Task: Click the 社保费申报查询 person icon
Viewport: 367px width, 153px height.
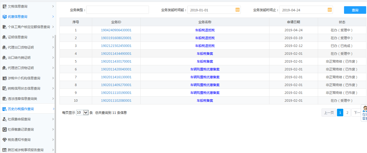Action: coord(4,119)
